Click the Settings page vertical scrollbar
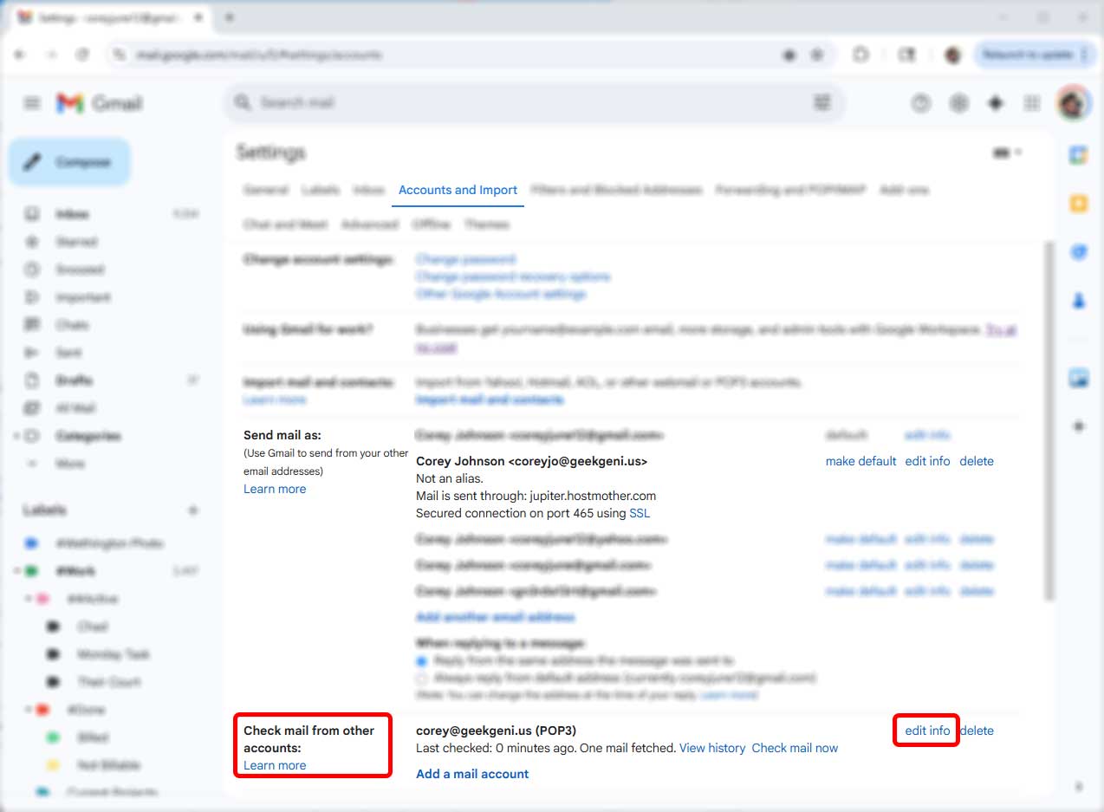This screenshot has width=1104, height=812. coord(1051,420)
